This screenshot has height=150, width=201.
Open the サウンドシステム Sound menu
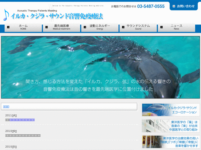pyautogui.click(x=138, y=27)
